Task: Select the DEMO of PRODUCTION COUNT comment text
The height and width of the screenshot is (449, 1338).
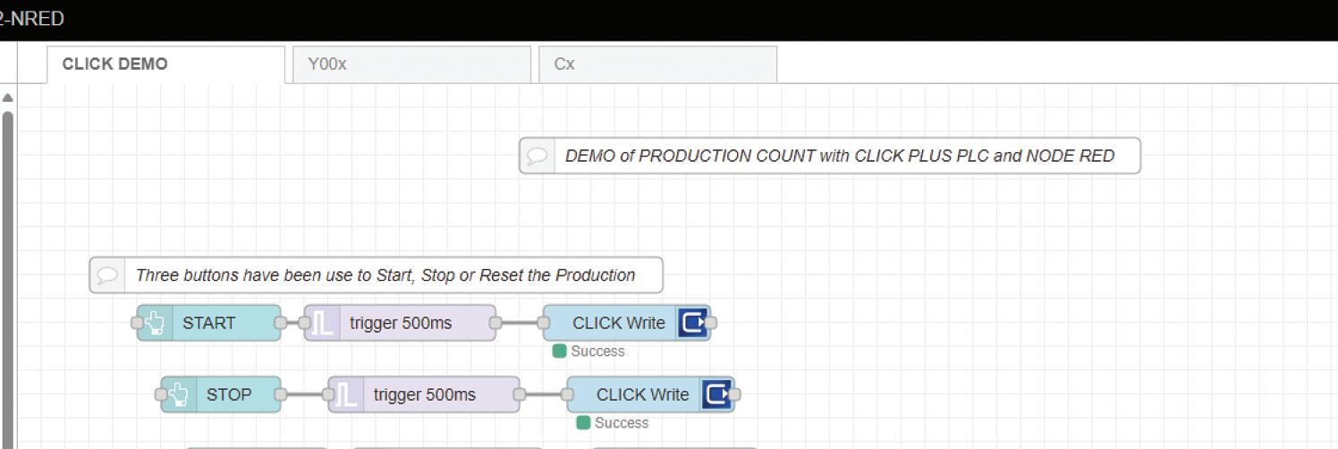Action: pyautogui.click(x=839, y=156)
